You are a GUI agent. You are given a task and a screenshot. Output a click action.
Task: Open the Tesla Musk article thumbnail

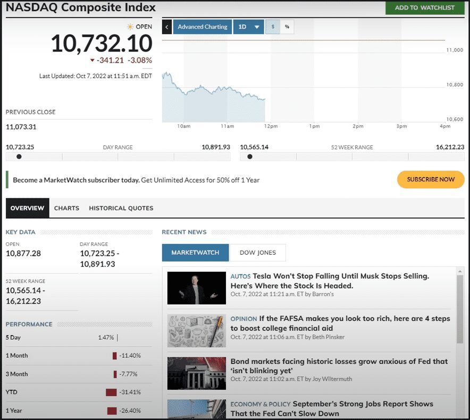(196, 288)
